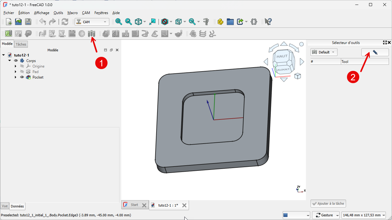
Task: Toggle visibility of Corps body
Action: click(16, 61)
